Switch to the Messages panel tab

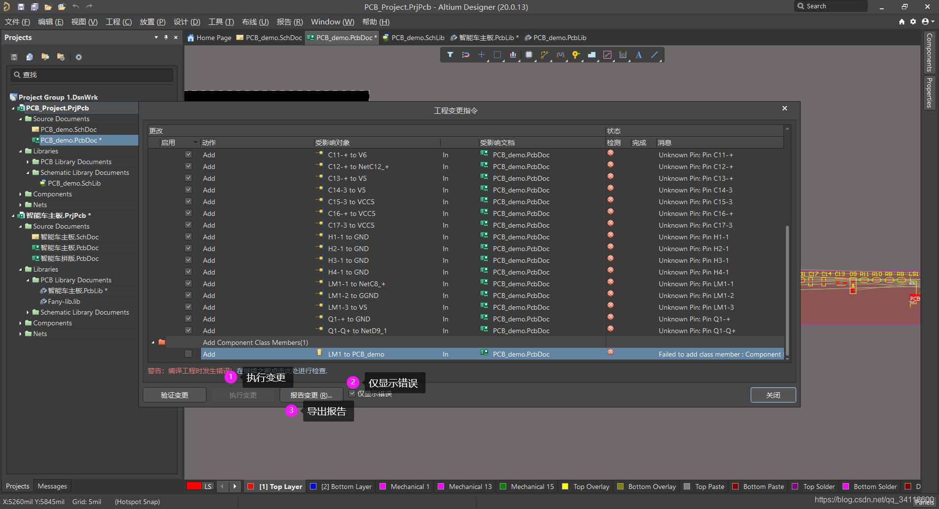[x=52, y=486]
